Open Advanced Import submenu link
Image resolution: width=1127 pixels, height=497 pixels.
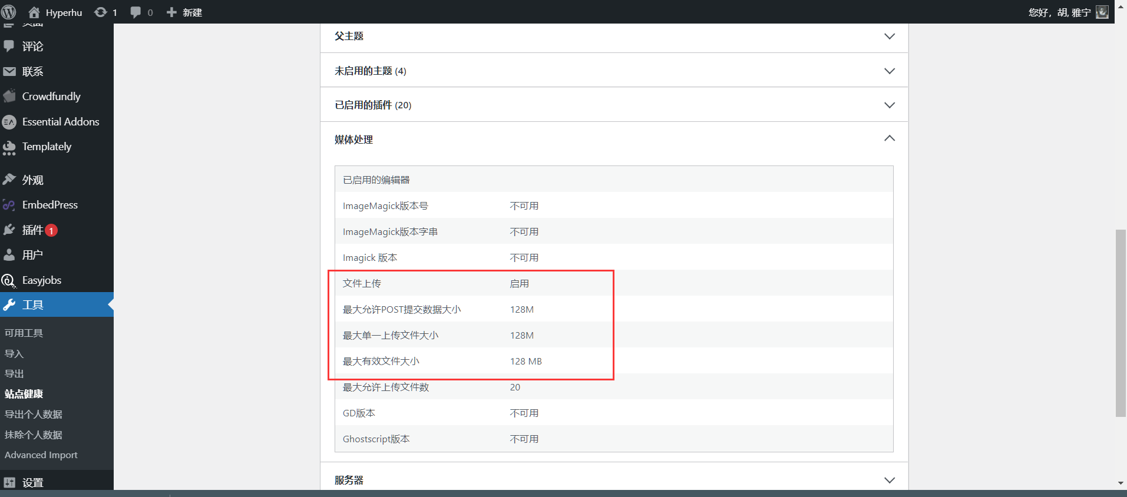click(41, 455)
